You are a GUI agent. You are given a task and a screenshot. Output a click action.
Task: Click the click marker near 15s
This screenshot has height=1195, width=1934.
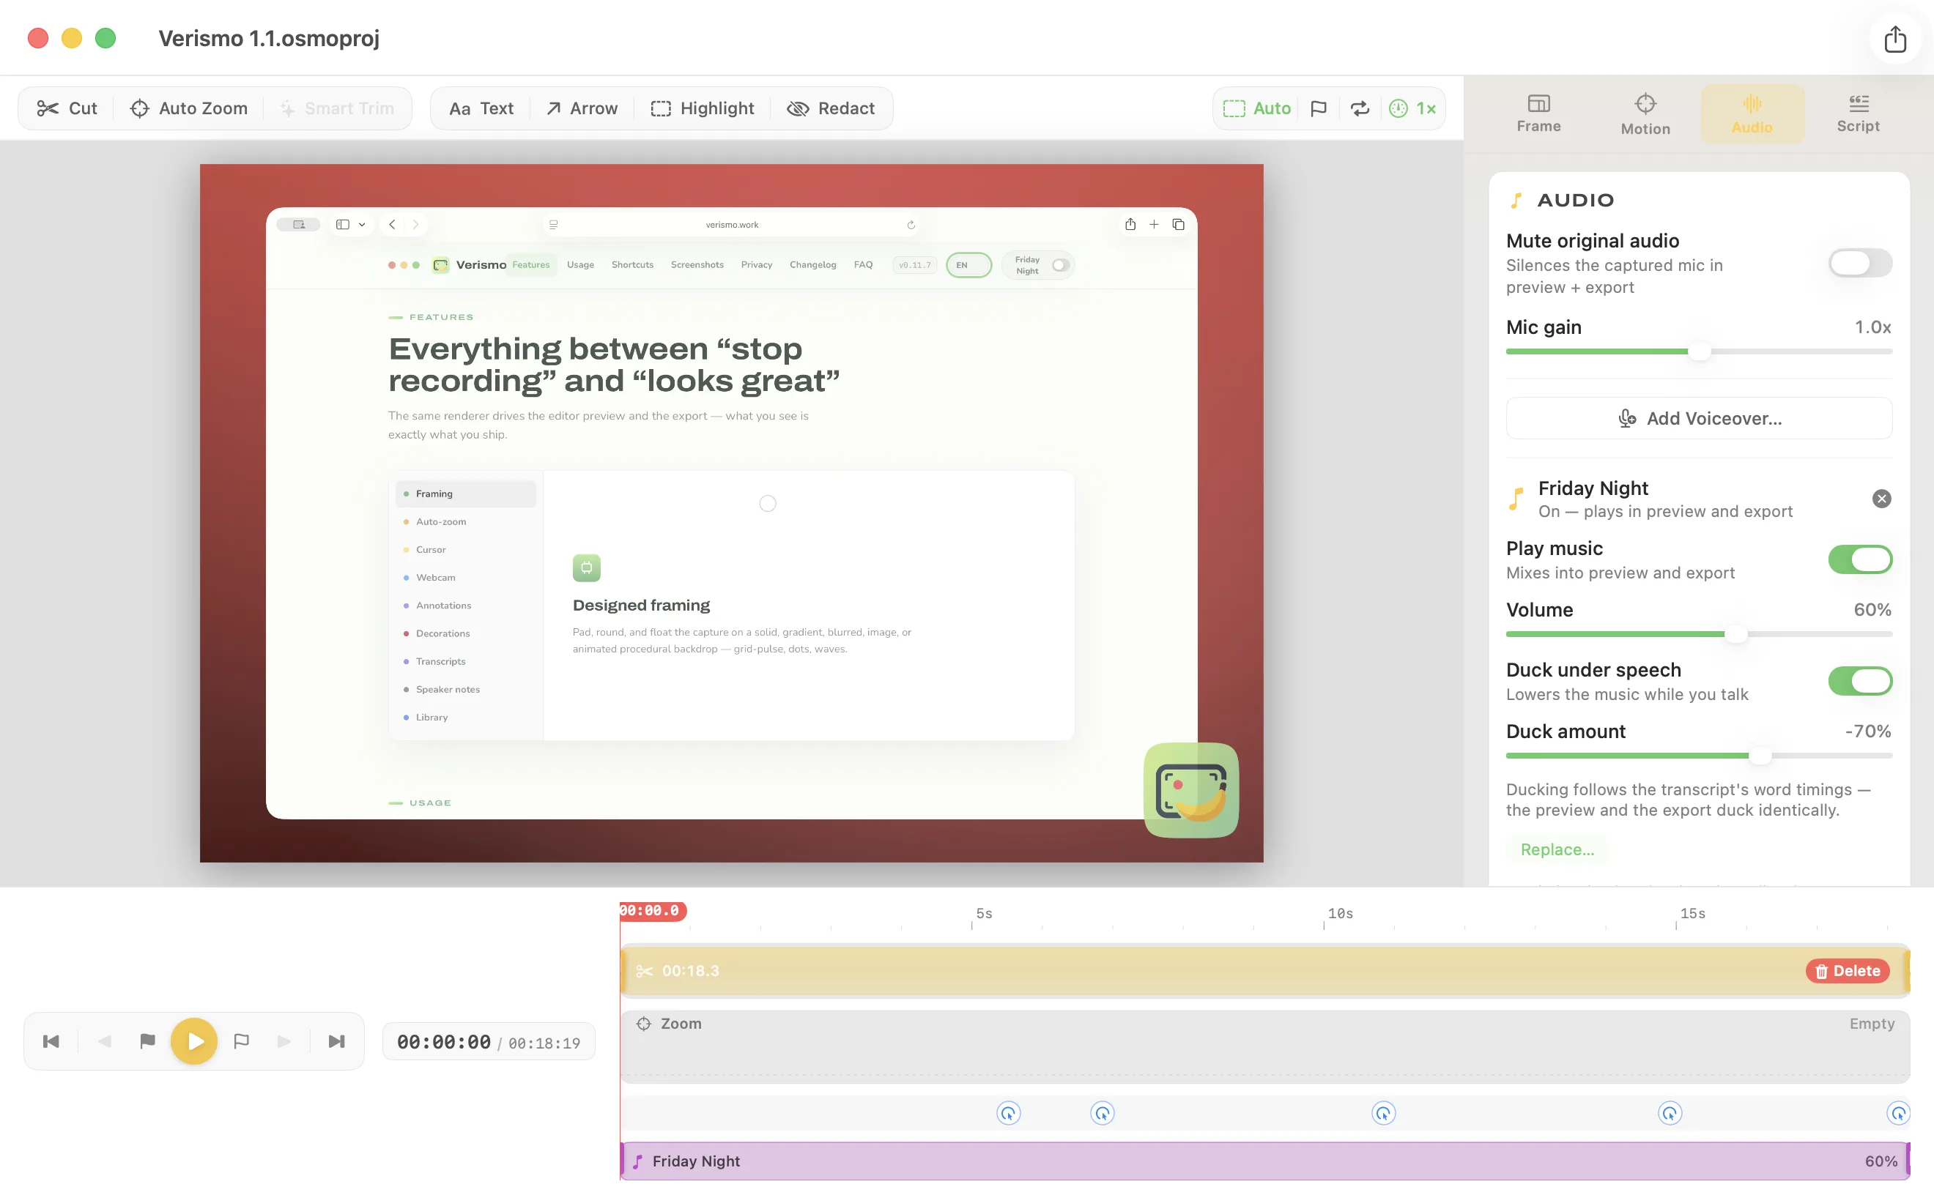pos(1669,1114)
